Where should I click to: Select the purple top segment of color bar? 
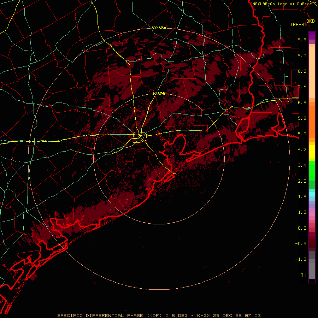(312, 35)
